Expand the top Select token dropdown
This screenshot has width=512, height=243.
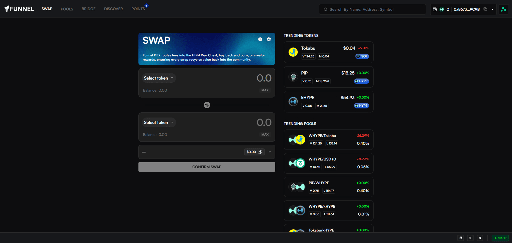(x=159, y=78)
